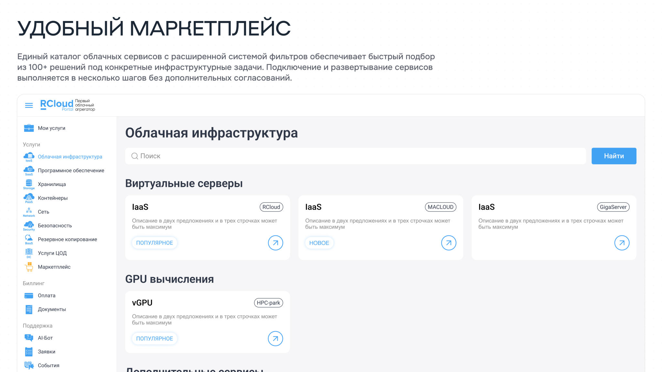Open Сеть section in sidebar

click(43, 212)
